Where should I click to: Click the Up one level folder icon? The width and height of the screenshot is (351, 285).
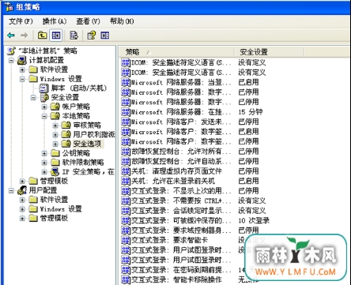click(42, 35)
